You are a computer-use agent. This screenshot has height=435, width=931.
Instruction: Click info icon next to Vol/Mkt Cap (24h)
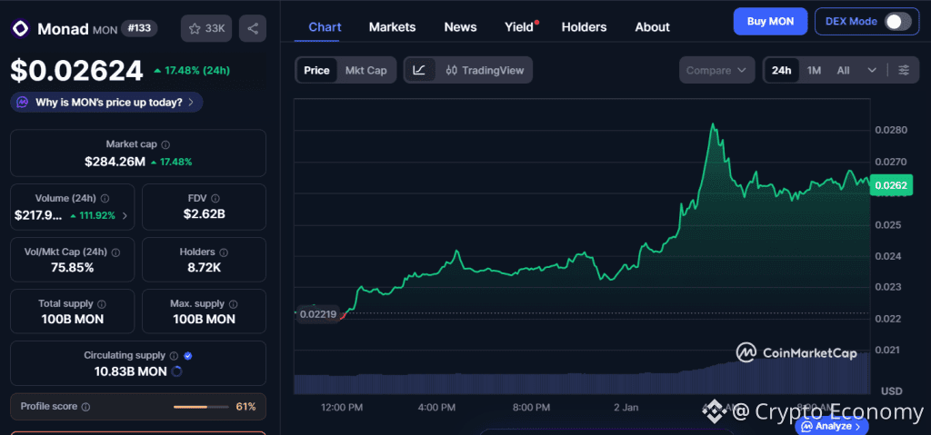coord(115,252)
